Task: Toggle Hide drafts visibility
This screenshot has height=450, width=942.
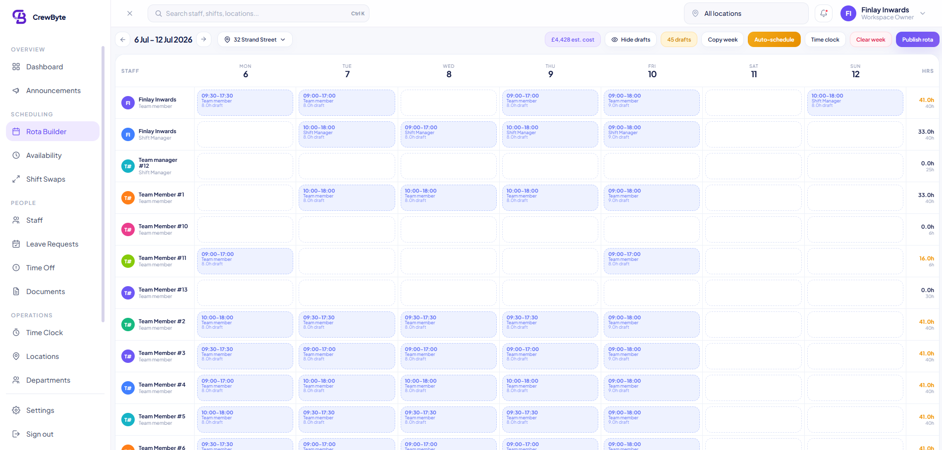Action: point(630,40)
